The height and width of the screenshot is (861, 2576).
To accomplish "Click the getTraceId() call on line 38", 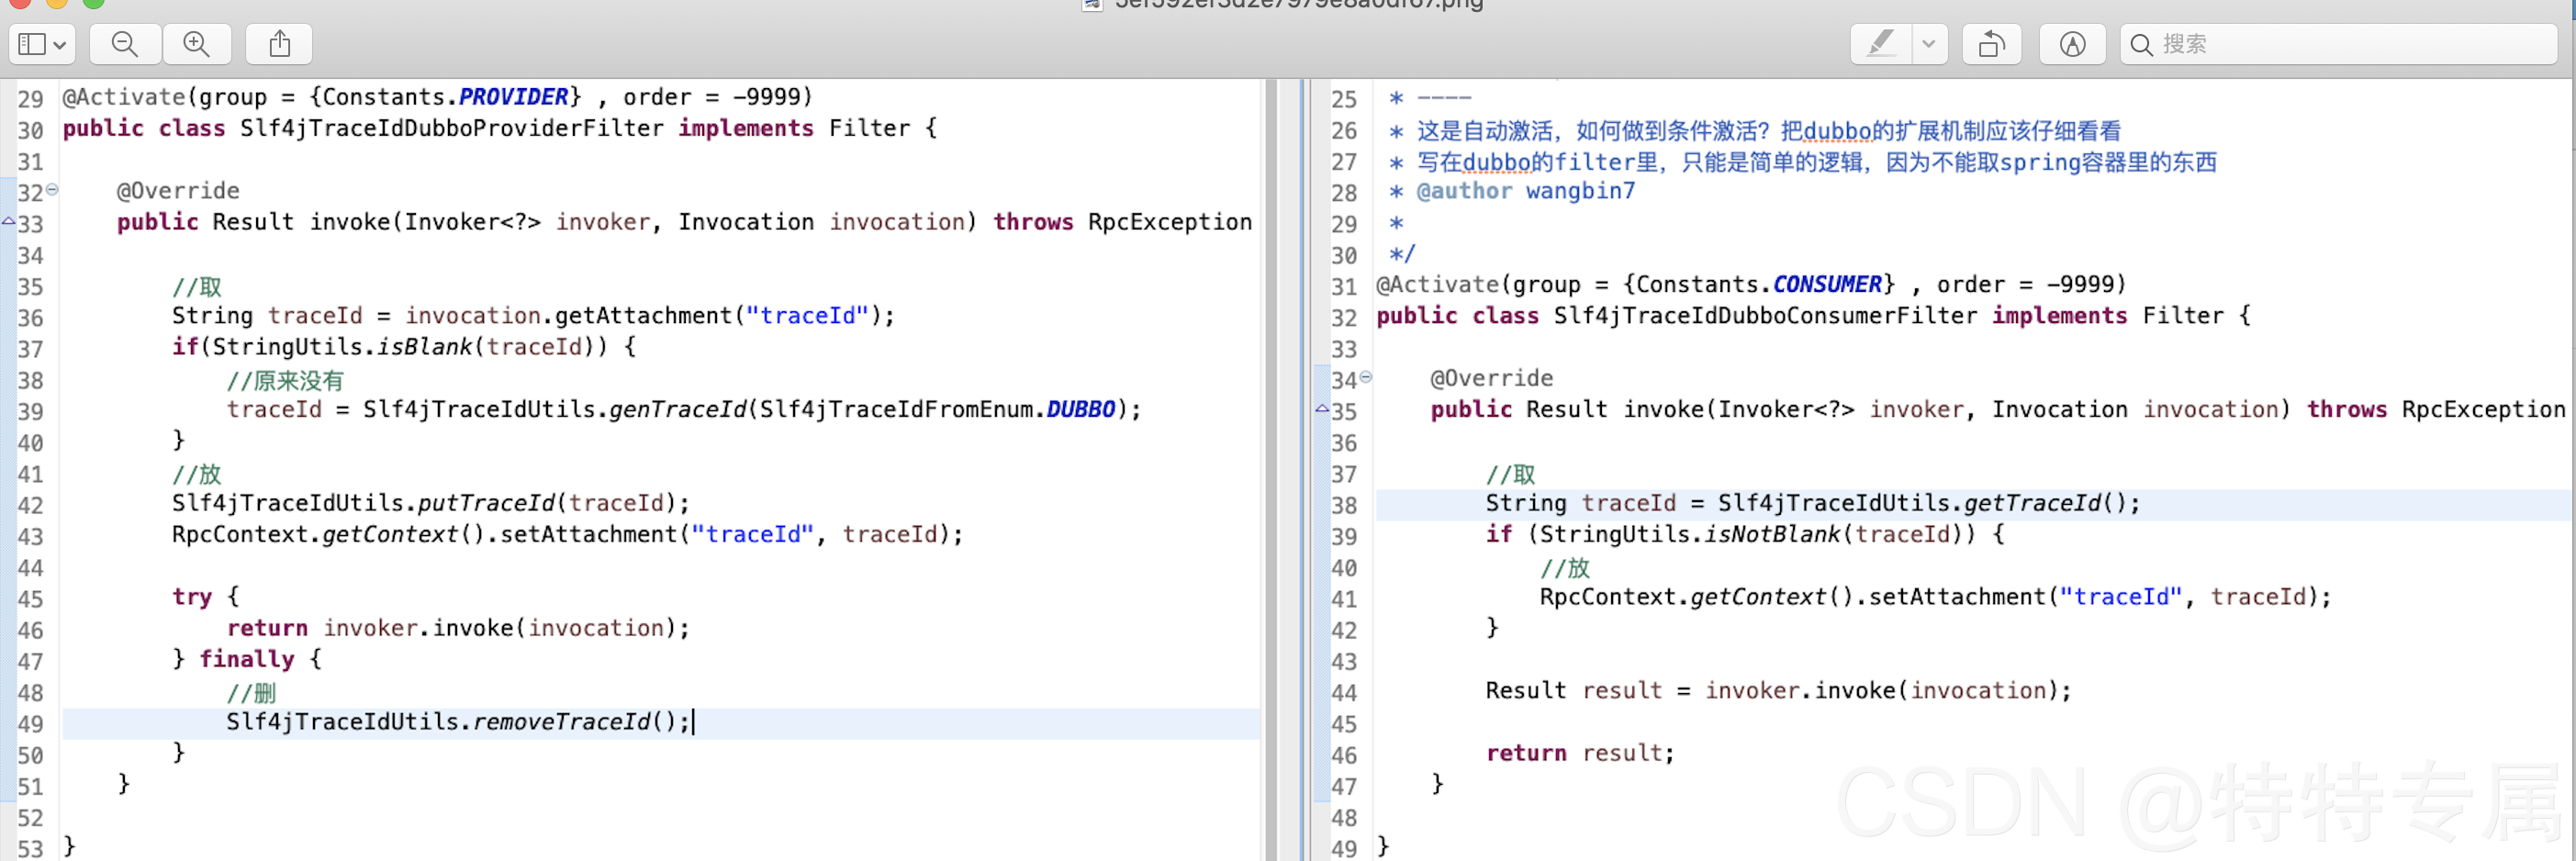I will [x=2046, y=503].
